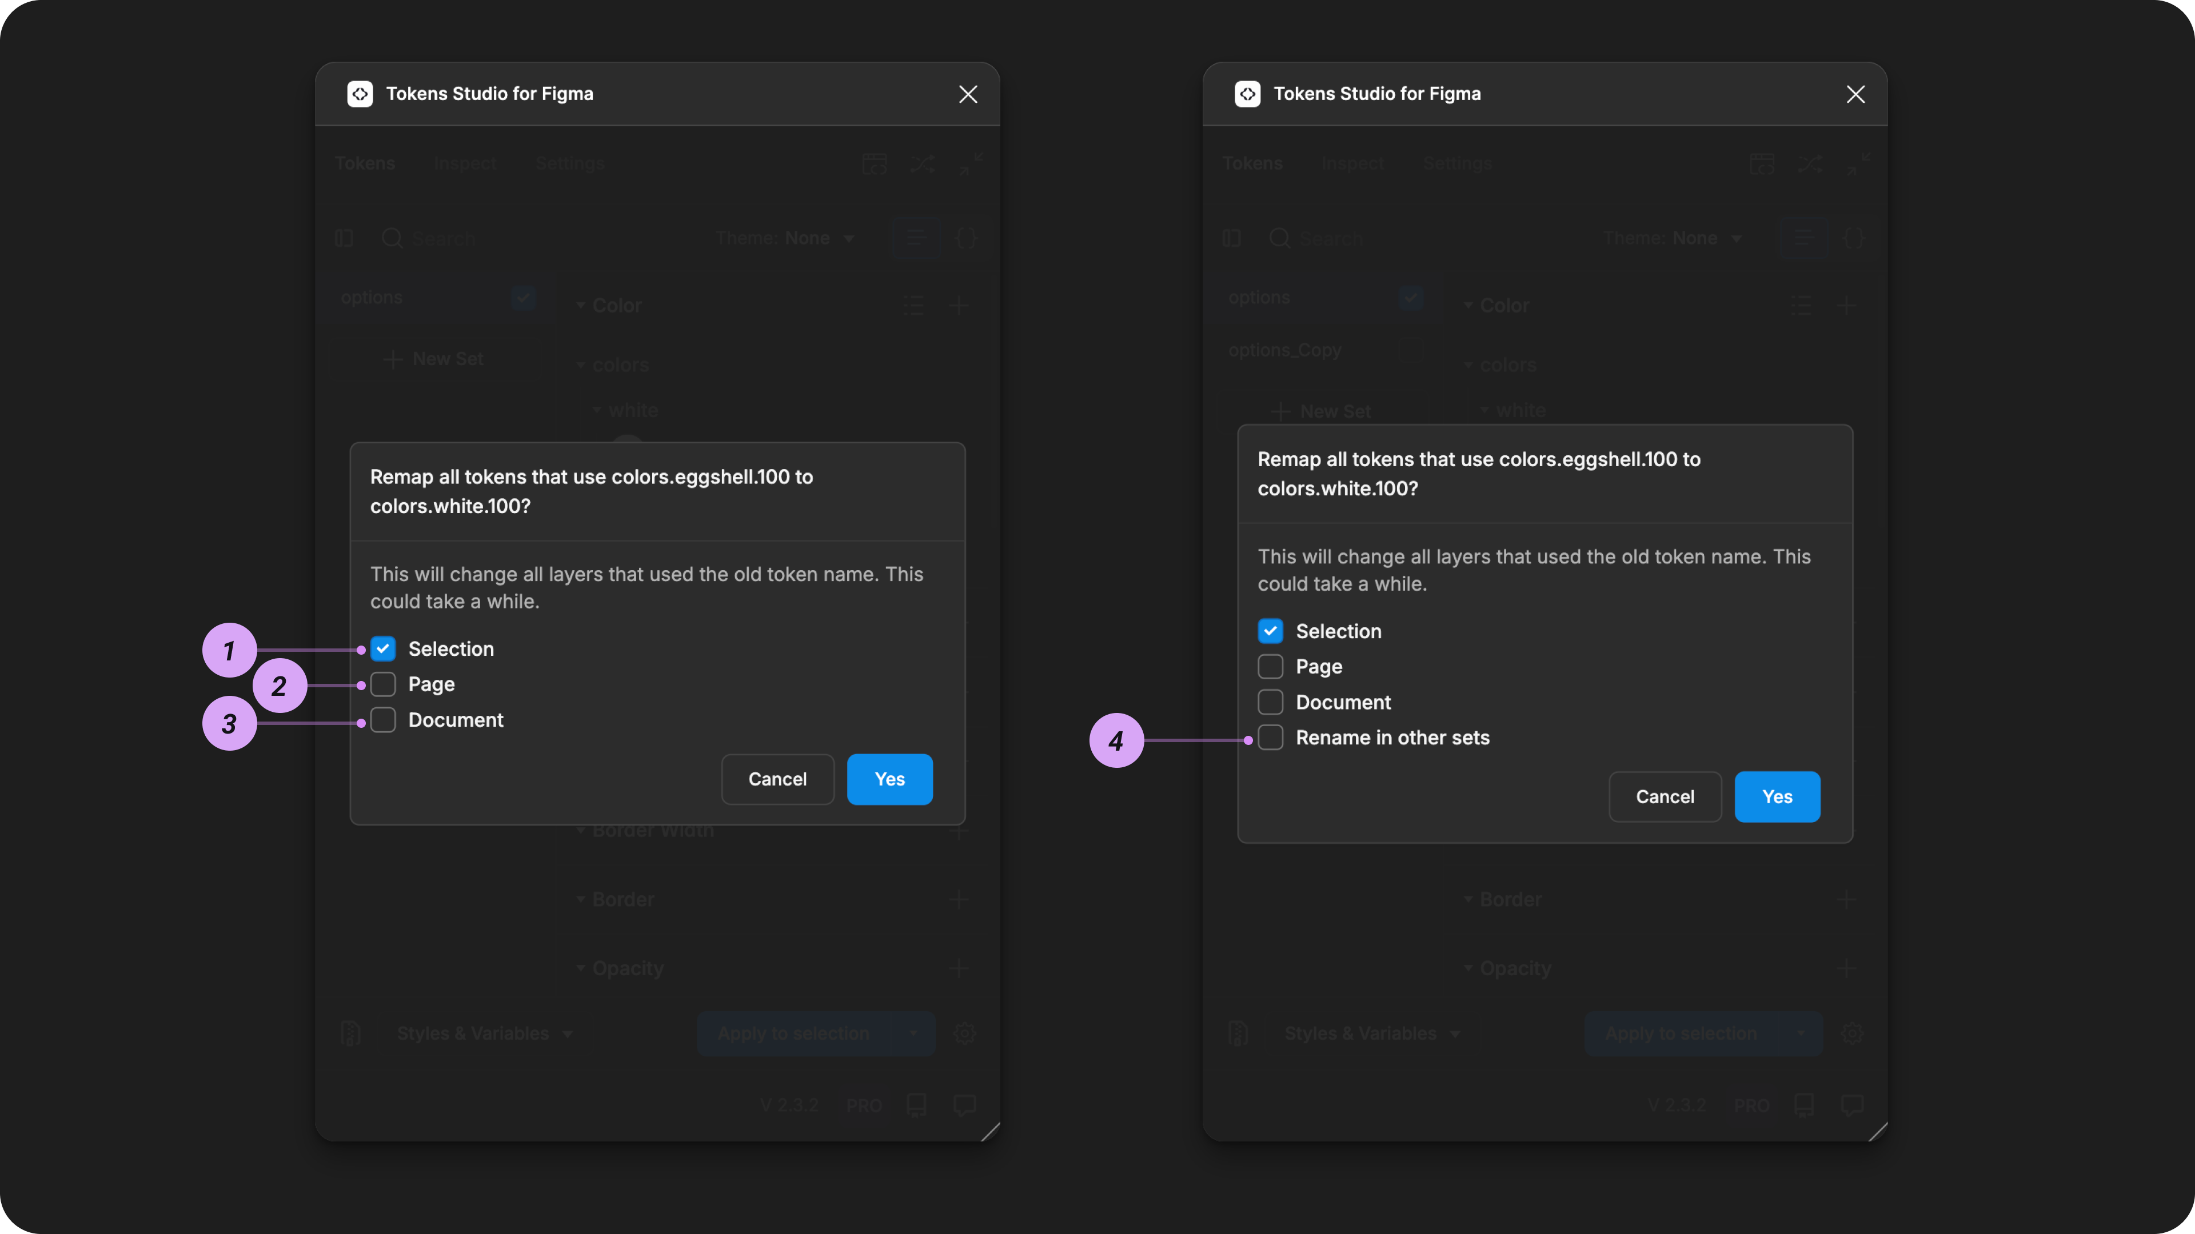The height and width of the screenshot is (1234, 2195).
Task: Create New Set in left window
Action: pos(433,359)
